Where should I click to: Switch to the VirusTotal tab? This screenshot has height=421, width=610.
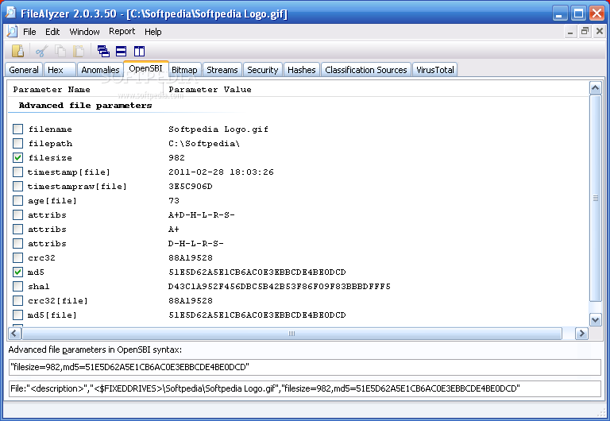tap(435, 70)
